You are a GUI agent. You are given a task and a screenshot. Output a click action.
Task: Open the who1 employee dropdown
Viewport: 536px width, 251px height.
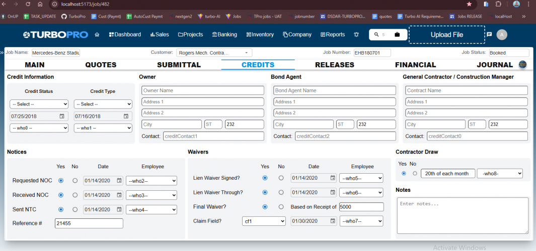click(x=103, y=128)
